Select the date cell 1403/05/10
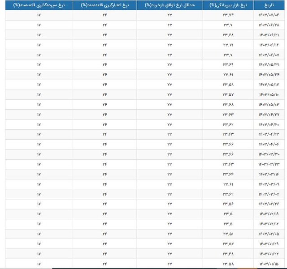The height and width of the screenshot is (269, 287). point(269,94)
